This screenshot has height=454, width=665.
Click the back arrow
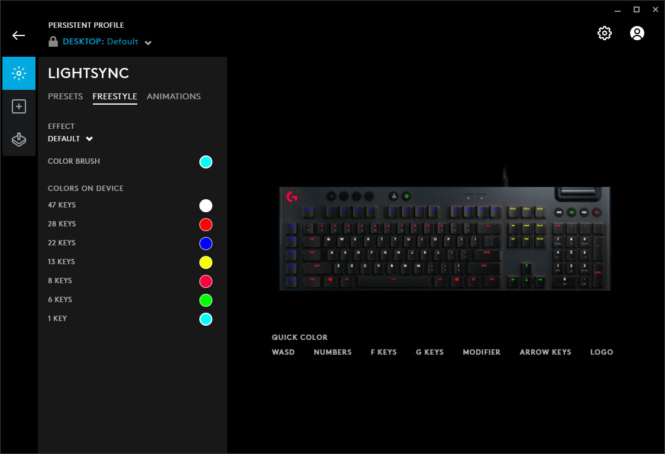pyautogui.click(x=18, y=35)
